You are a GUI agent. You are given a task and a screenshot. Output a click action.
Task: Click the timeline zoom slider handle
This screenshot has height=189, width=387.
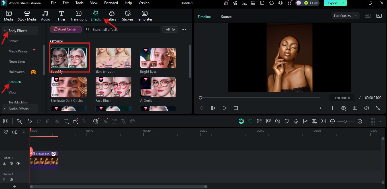pos(345,121)
